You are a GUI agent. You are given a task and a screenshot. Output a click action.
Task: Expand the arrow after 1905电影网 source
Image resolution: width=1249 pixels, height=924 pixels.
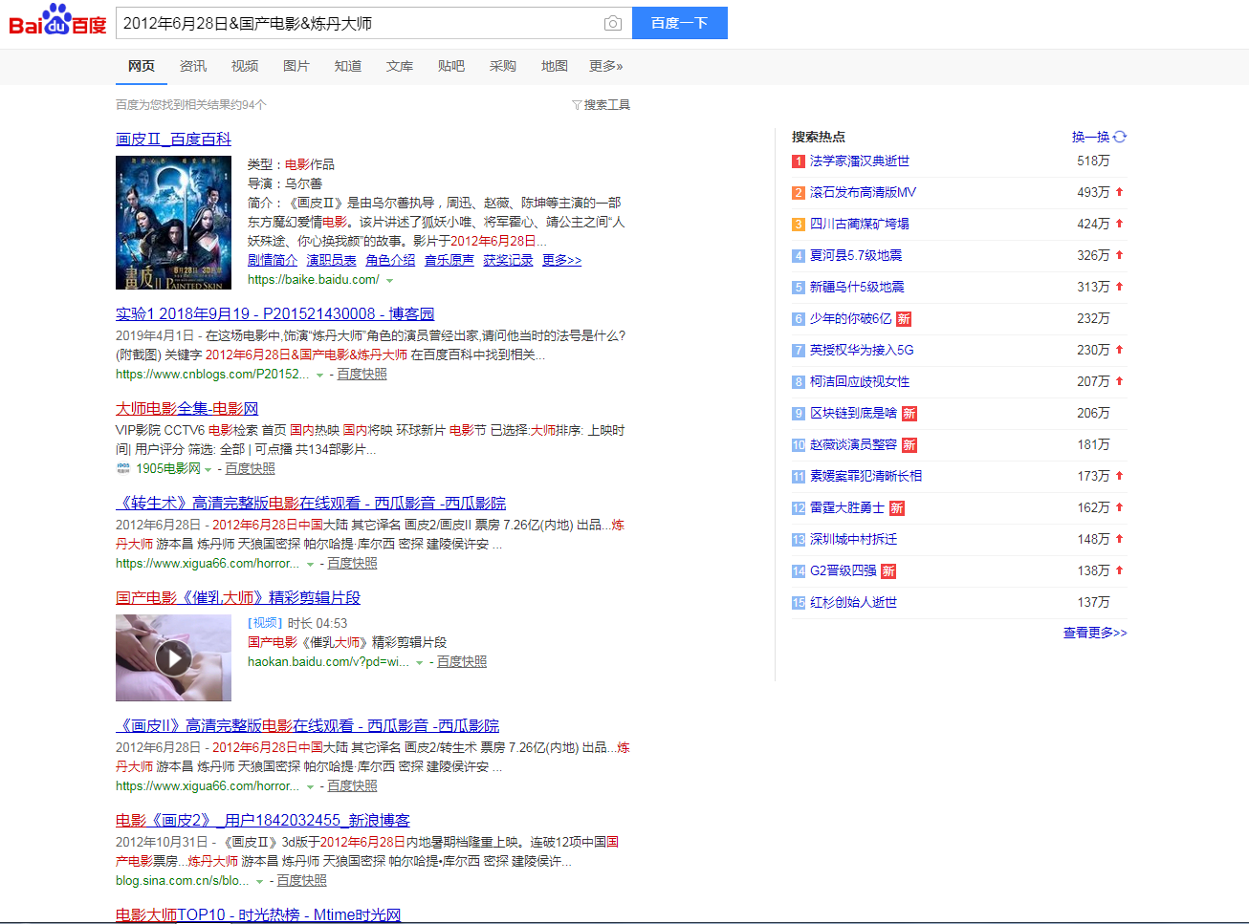click(208, 470)
